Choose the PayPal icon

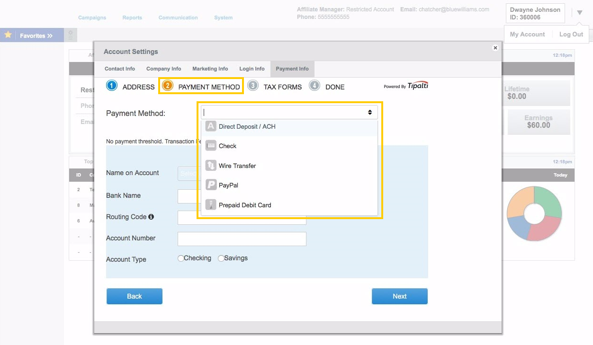[211, 185]
